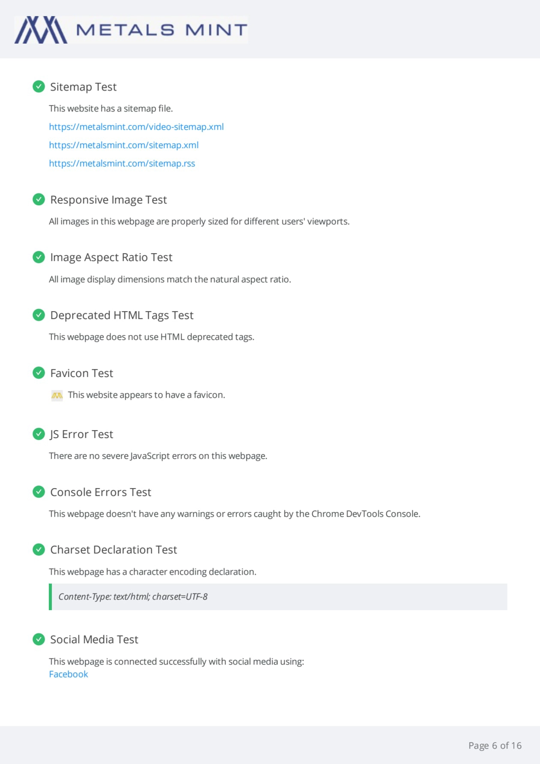Image resolution: width=540 pixels, height=764 pixels.
Task: Click the Page 6 of 16 indicator
Action: (495, 746)
